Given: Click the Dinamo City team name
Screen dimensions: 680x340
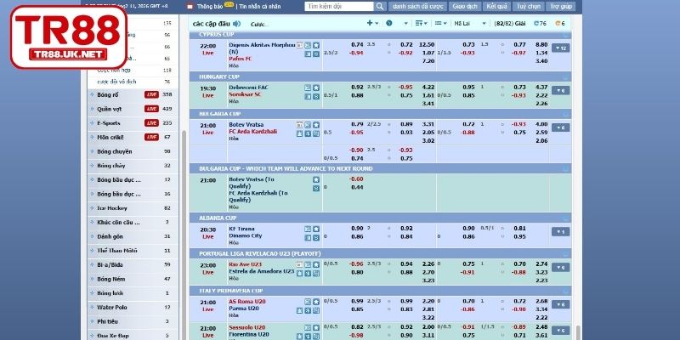Looking at the screenshot, I should (246, 236).
